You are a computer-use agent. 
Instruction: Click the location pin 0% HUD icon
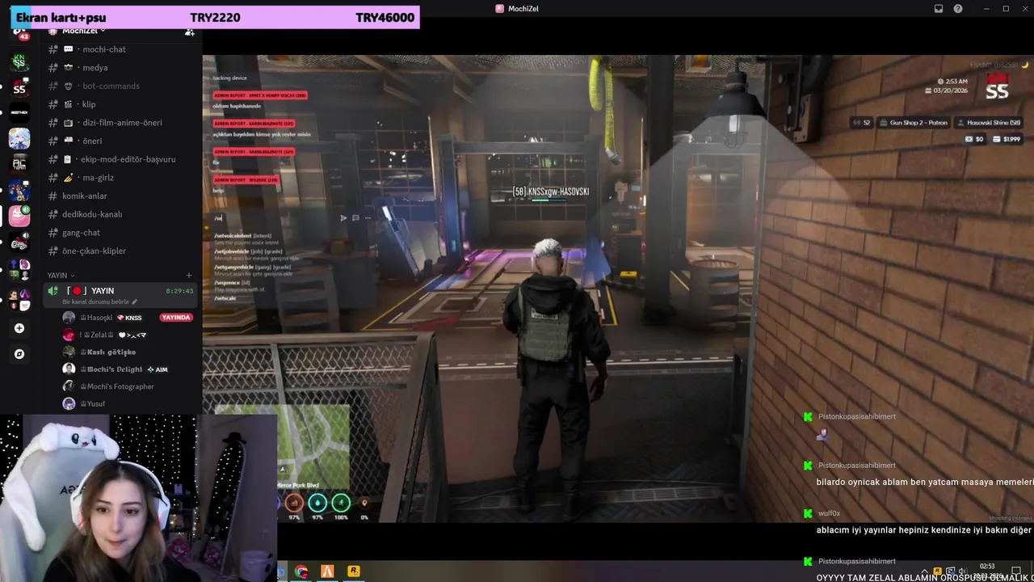(364, 503)
